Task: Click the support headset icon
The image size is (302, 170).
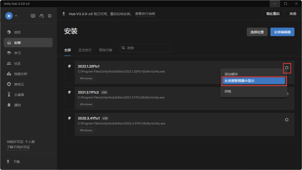Action: pos(41,16)
